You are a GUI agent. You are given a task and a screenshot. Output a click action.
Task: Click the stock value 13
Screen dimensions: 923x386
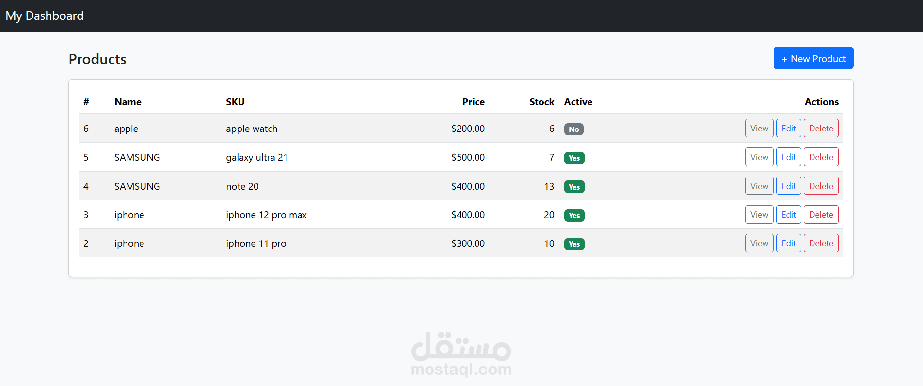pos(549,186)
